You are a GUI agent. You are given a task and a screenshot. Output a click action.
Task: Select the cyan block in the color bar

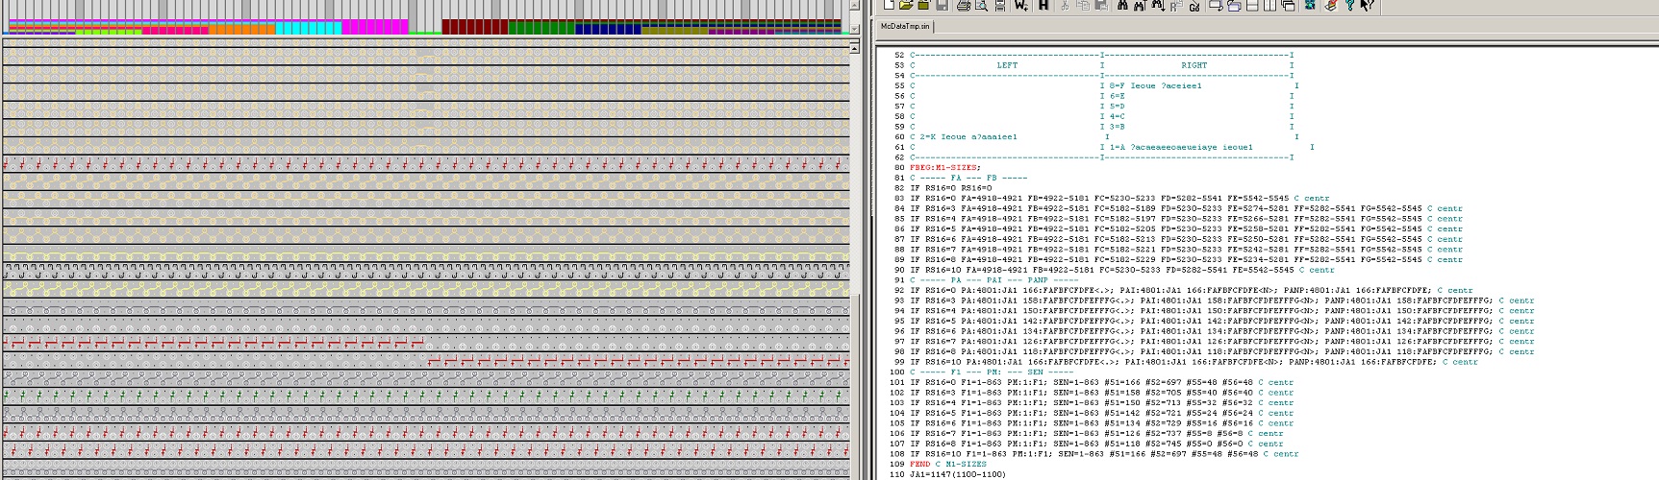tap(308, 27)
